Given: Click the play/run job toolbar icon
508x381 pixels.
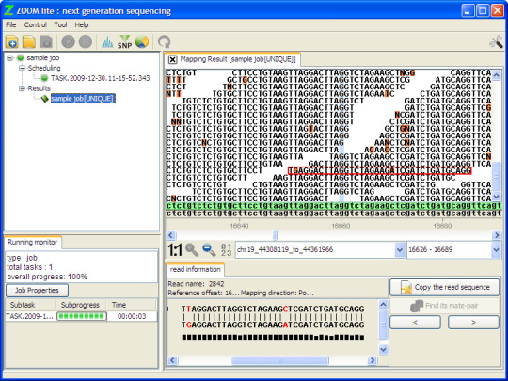Looking at the screenshot, I should (x=68, y=41).
